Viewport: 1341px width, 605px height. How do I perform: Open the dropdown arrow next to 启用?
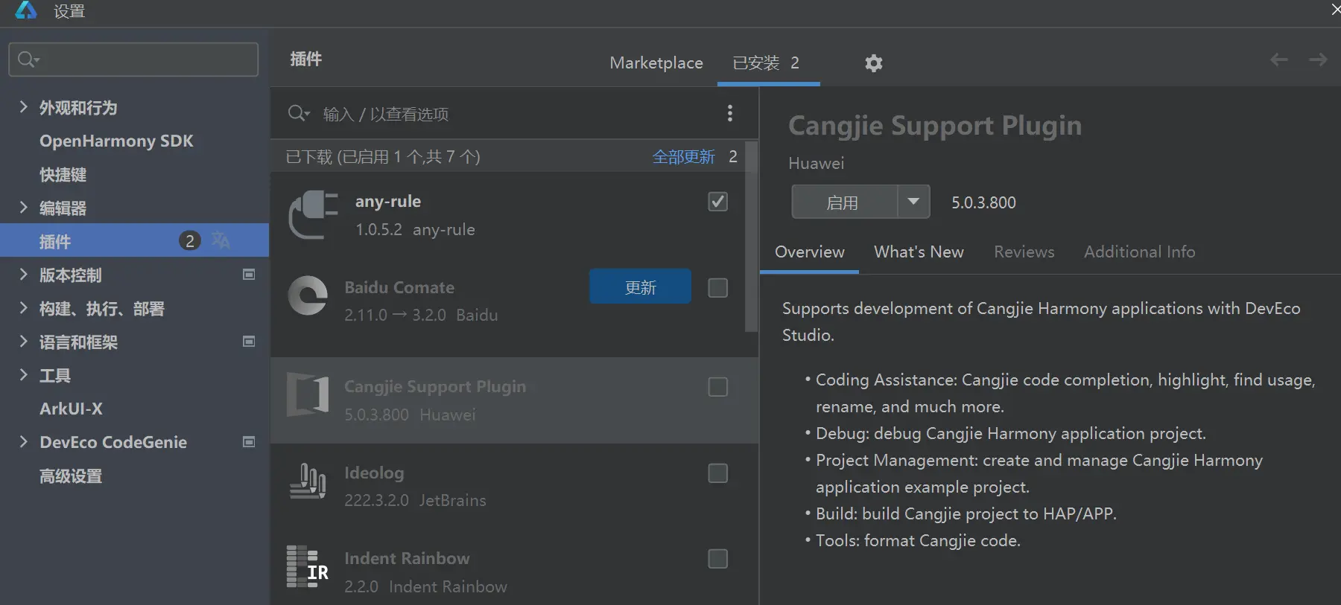coord(913,202)
